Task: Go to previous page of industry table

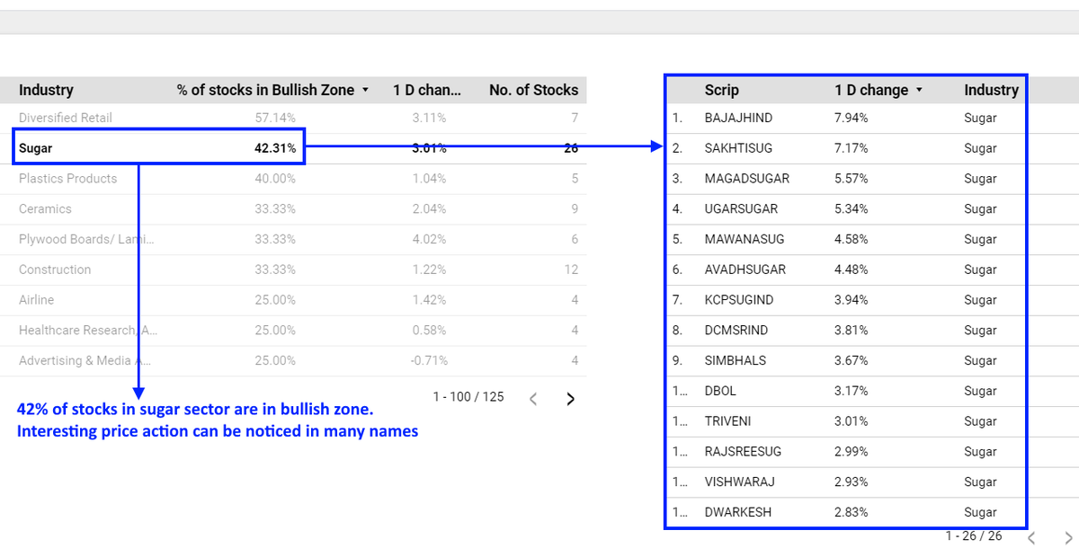Action: [x=533, y=399]
